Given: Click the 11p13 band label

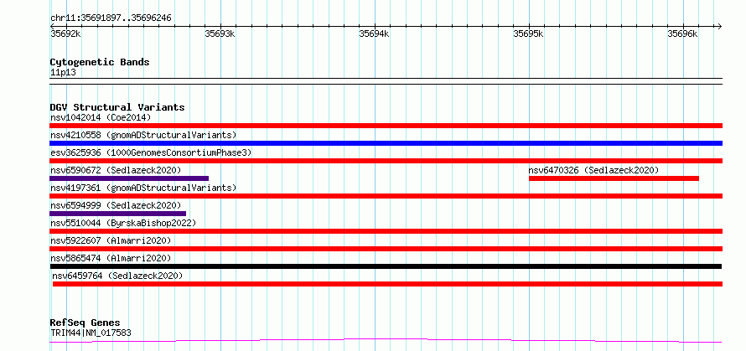Looking at the screenshot, I should [x=63, y=73].
